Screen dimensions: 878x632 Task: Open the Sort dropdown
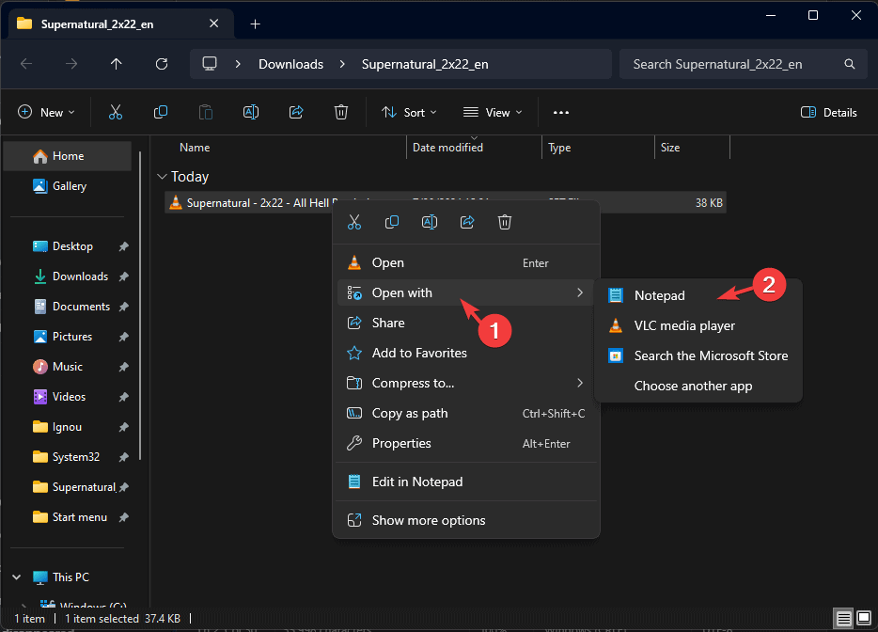pyautogui.click(x=409, y=112)
